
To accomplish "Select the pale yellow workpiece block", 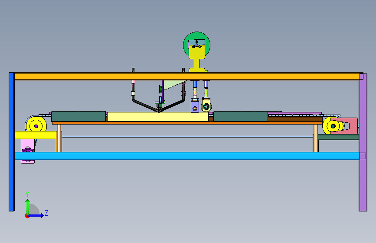I will click(158, 117).
